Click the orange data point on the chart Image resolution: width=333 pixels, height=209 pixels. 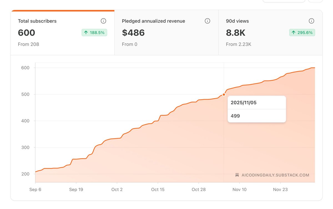click(224, 95)
